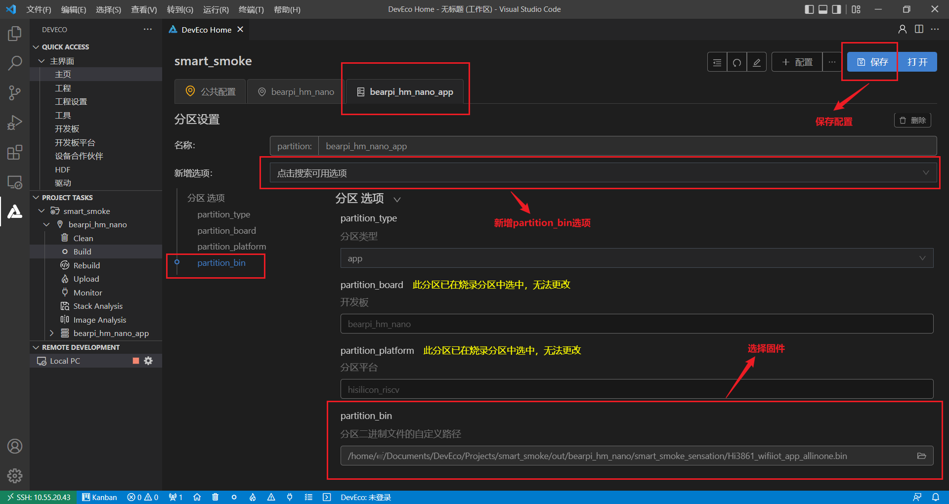This screenshot has height=504, width=949.
Task: Open the 文件(F) menu
Action: 39,9
